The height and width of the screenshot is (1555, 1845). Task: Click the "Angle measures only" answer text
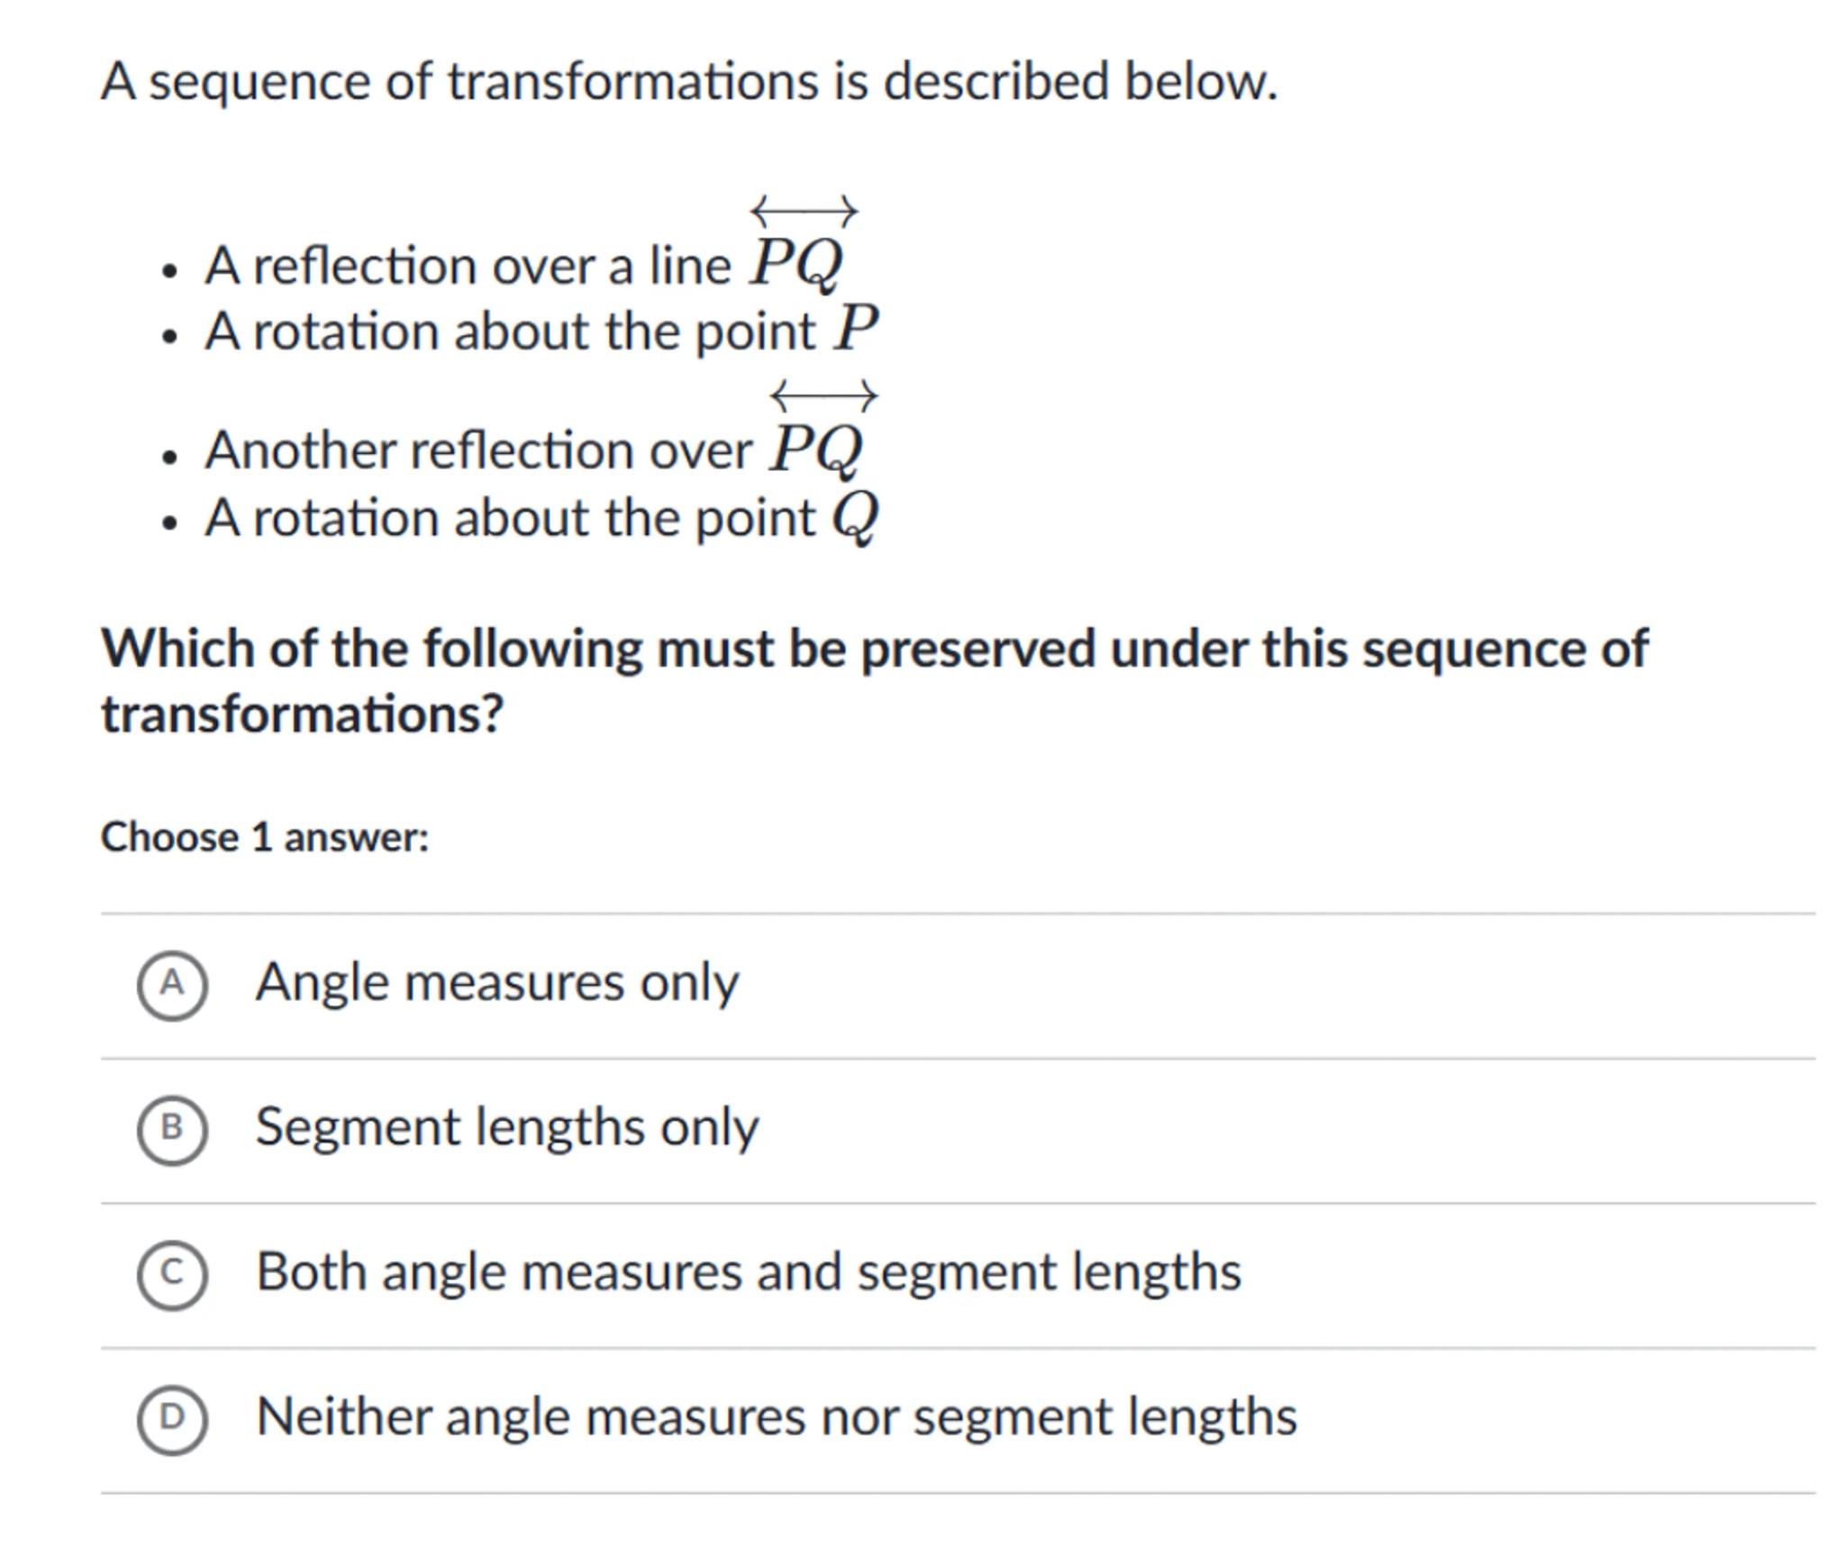click(496, 983)
